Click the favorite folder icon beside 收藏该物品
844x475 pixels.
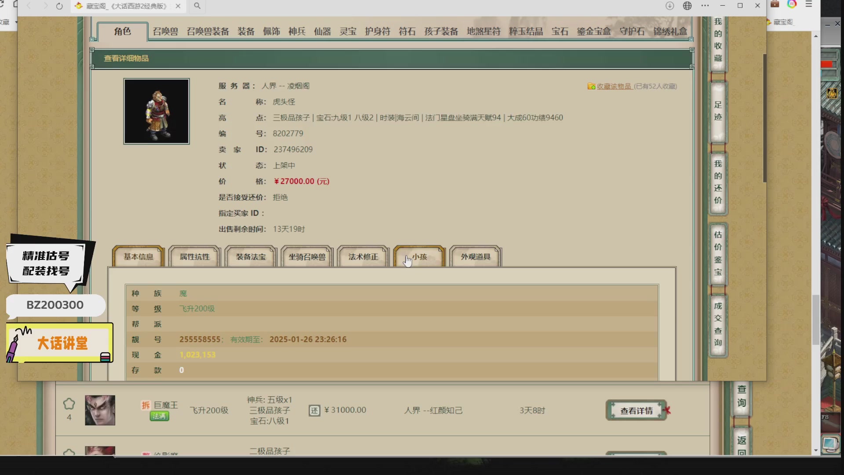click(x=592, y=86)
